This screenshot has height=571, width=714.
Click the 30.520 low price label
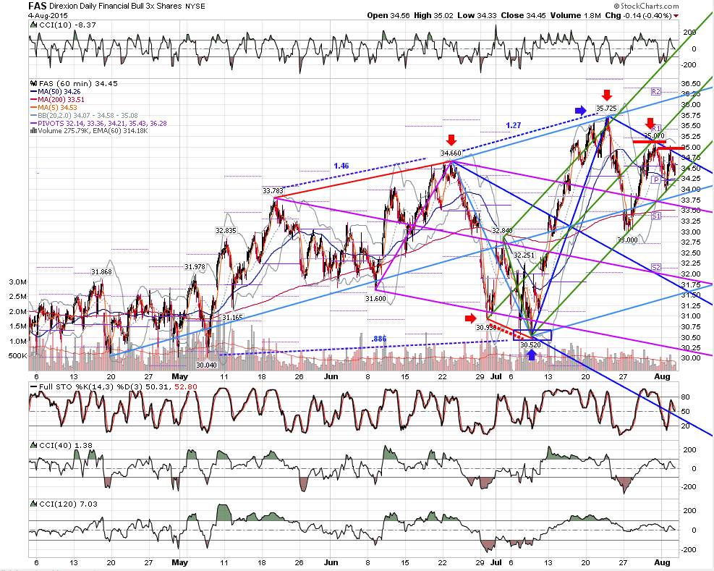530,345
